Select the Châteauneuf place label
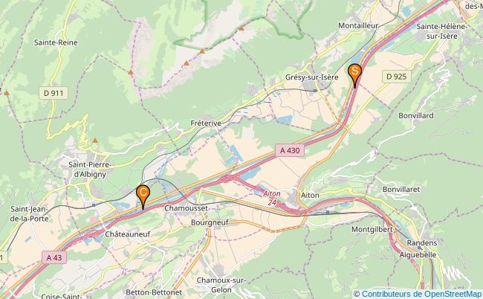This screenshot has width=483, height=299. click(128, 234)
